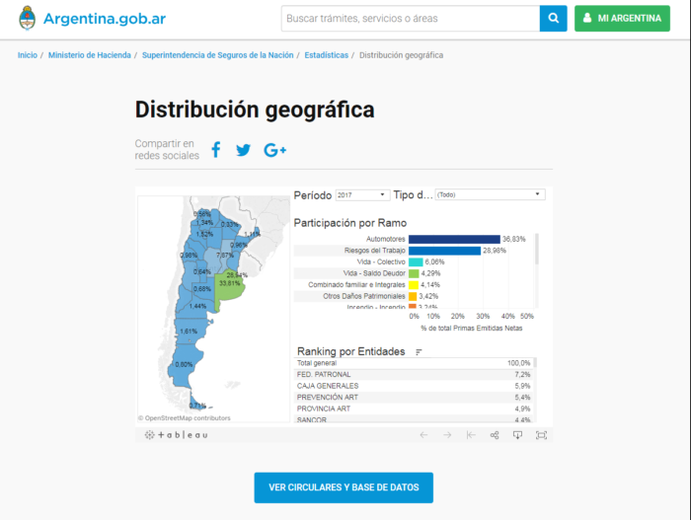Go to the Inicio breadcrumb

point(28,55)
